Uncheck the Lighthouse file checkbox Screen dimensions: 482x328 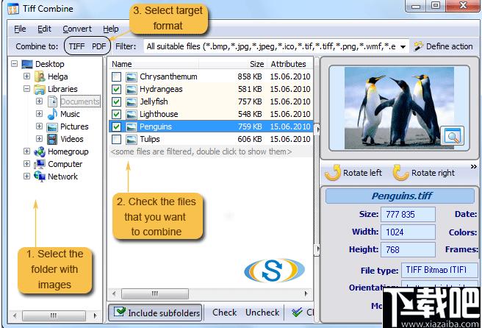117,114
